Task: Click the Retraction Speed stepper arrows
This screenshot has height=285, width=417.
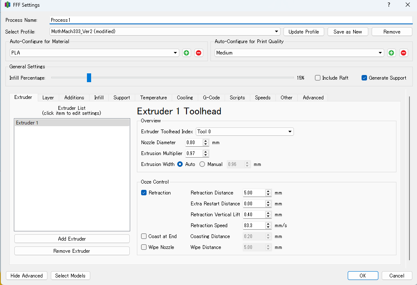Action: [268, 225]
